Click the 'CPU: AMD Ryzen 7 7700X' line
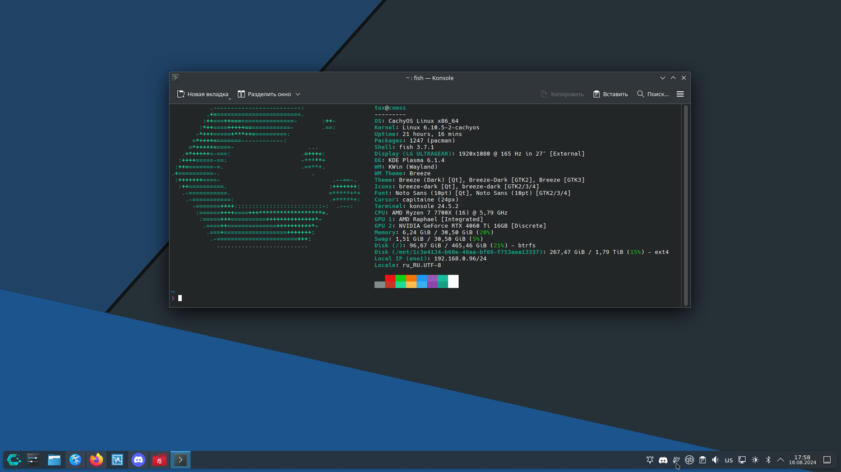The width and height of the screenshot is (841, 472). pos(441,213)
